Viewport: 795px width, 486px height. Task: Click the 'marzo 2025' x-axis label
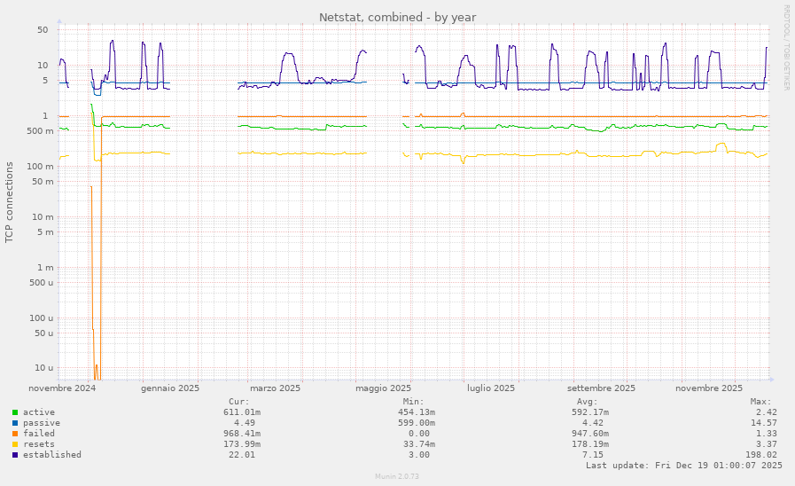[x=276, y=388]
